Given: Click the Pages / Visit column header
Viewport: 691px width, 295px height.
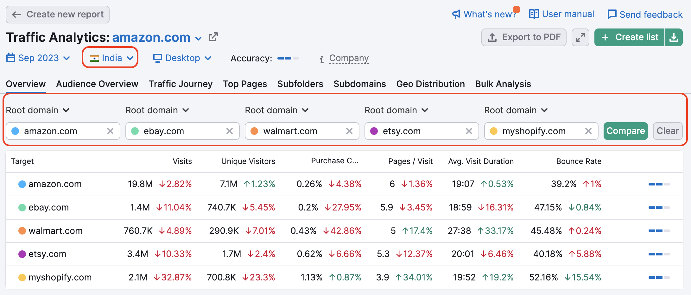Looking at the screenshot, I should (410, 161).
